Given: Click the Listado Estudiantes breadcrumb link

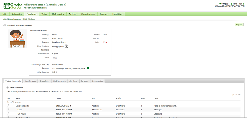Looking at the screenshot, I should [x=15, y=19].
